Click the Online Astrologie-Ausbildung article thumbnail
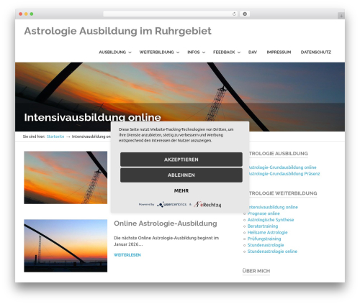Screen dimensions: 360x304 (66, 246)
